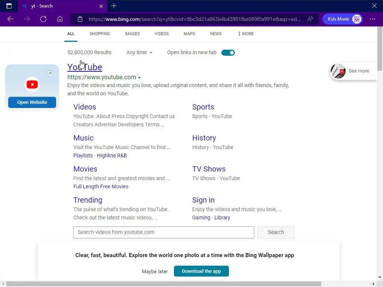Open the Highline R&B sublink

[111, 155]
